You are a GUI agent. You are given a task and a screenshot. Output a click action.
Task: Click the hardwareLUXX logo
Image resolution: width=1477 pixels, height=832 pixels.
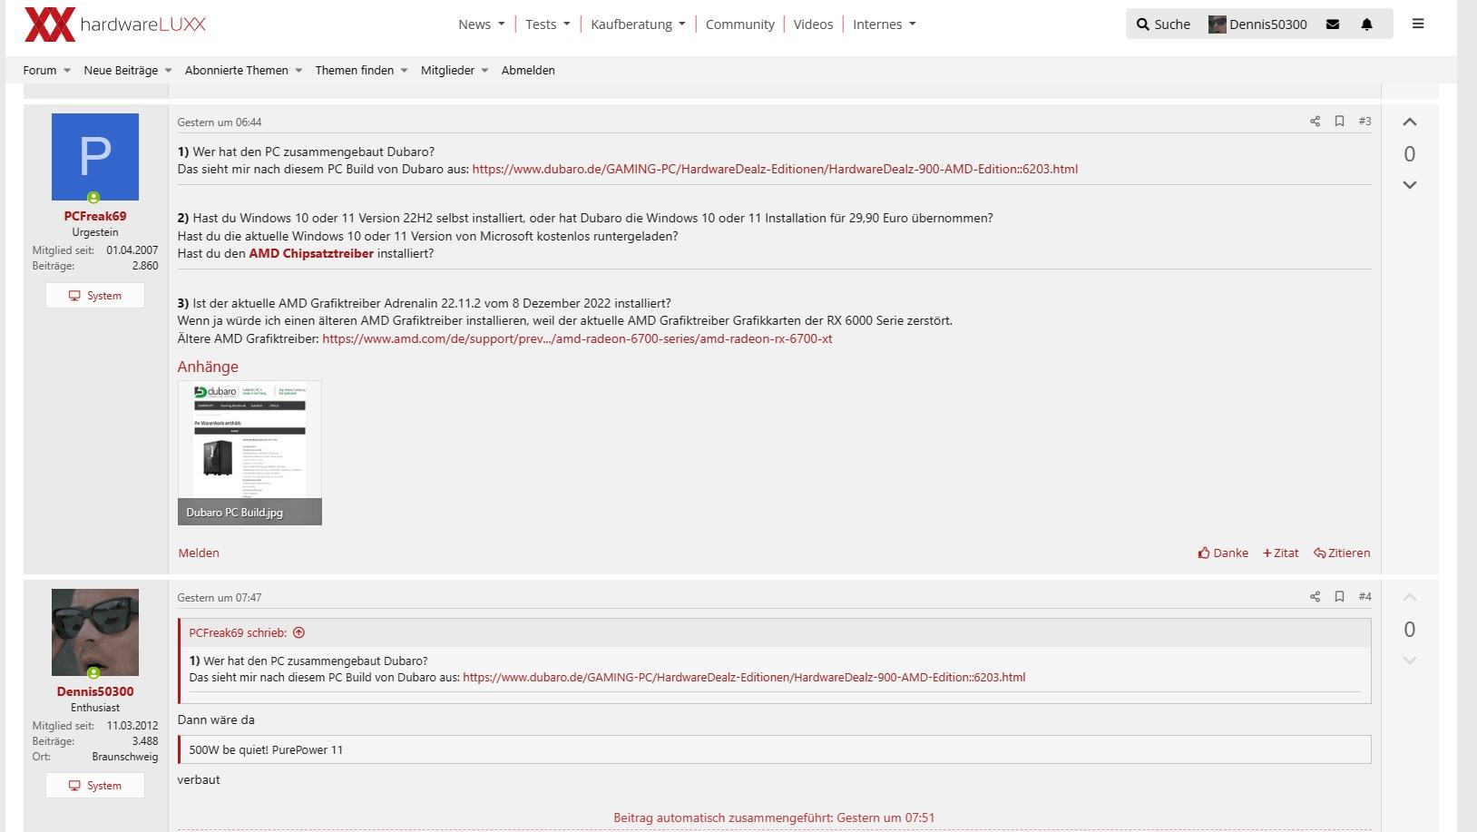(x=115, y=24)
